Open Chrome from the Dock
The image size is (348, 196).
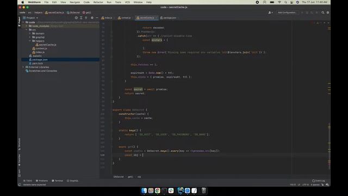coord(158,191)
